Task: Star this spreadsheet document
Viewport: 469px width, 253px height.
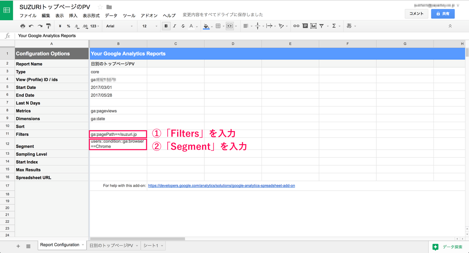Action: click(x=100, y=7)
